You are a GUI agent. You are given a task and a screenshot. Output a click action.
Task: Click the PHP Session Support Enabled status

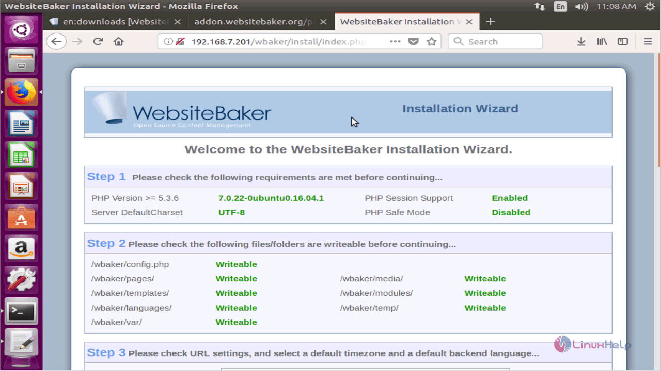point(510,198)
